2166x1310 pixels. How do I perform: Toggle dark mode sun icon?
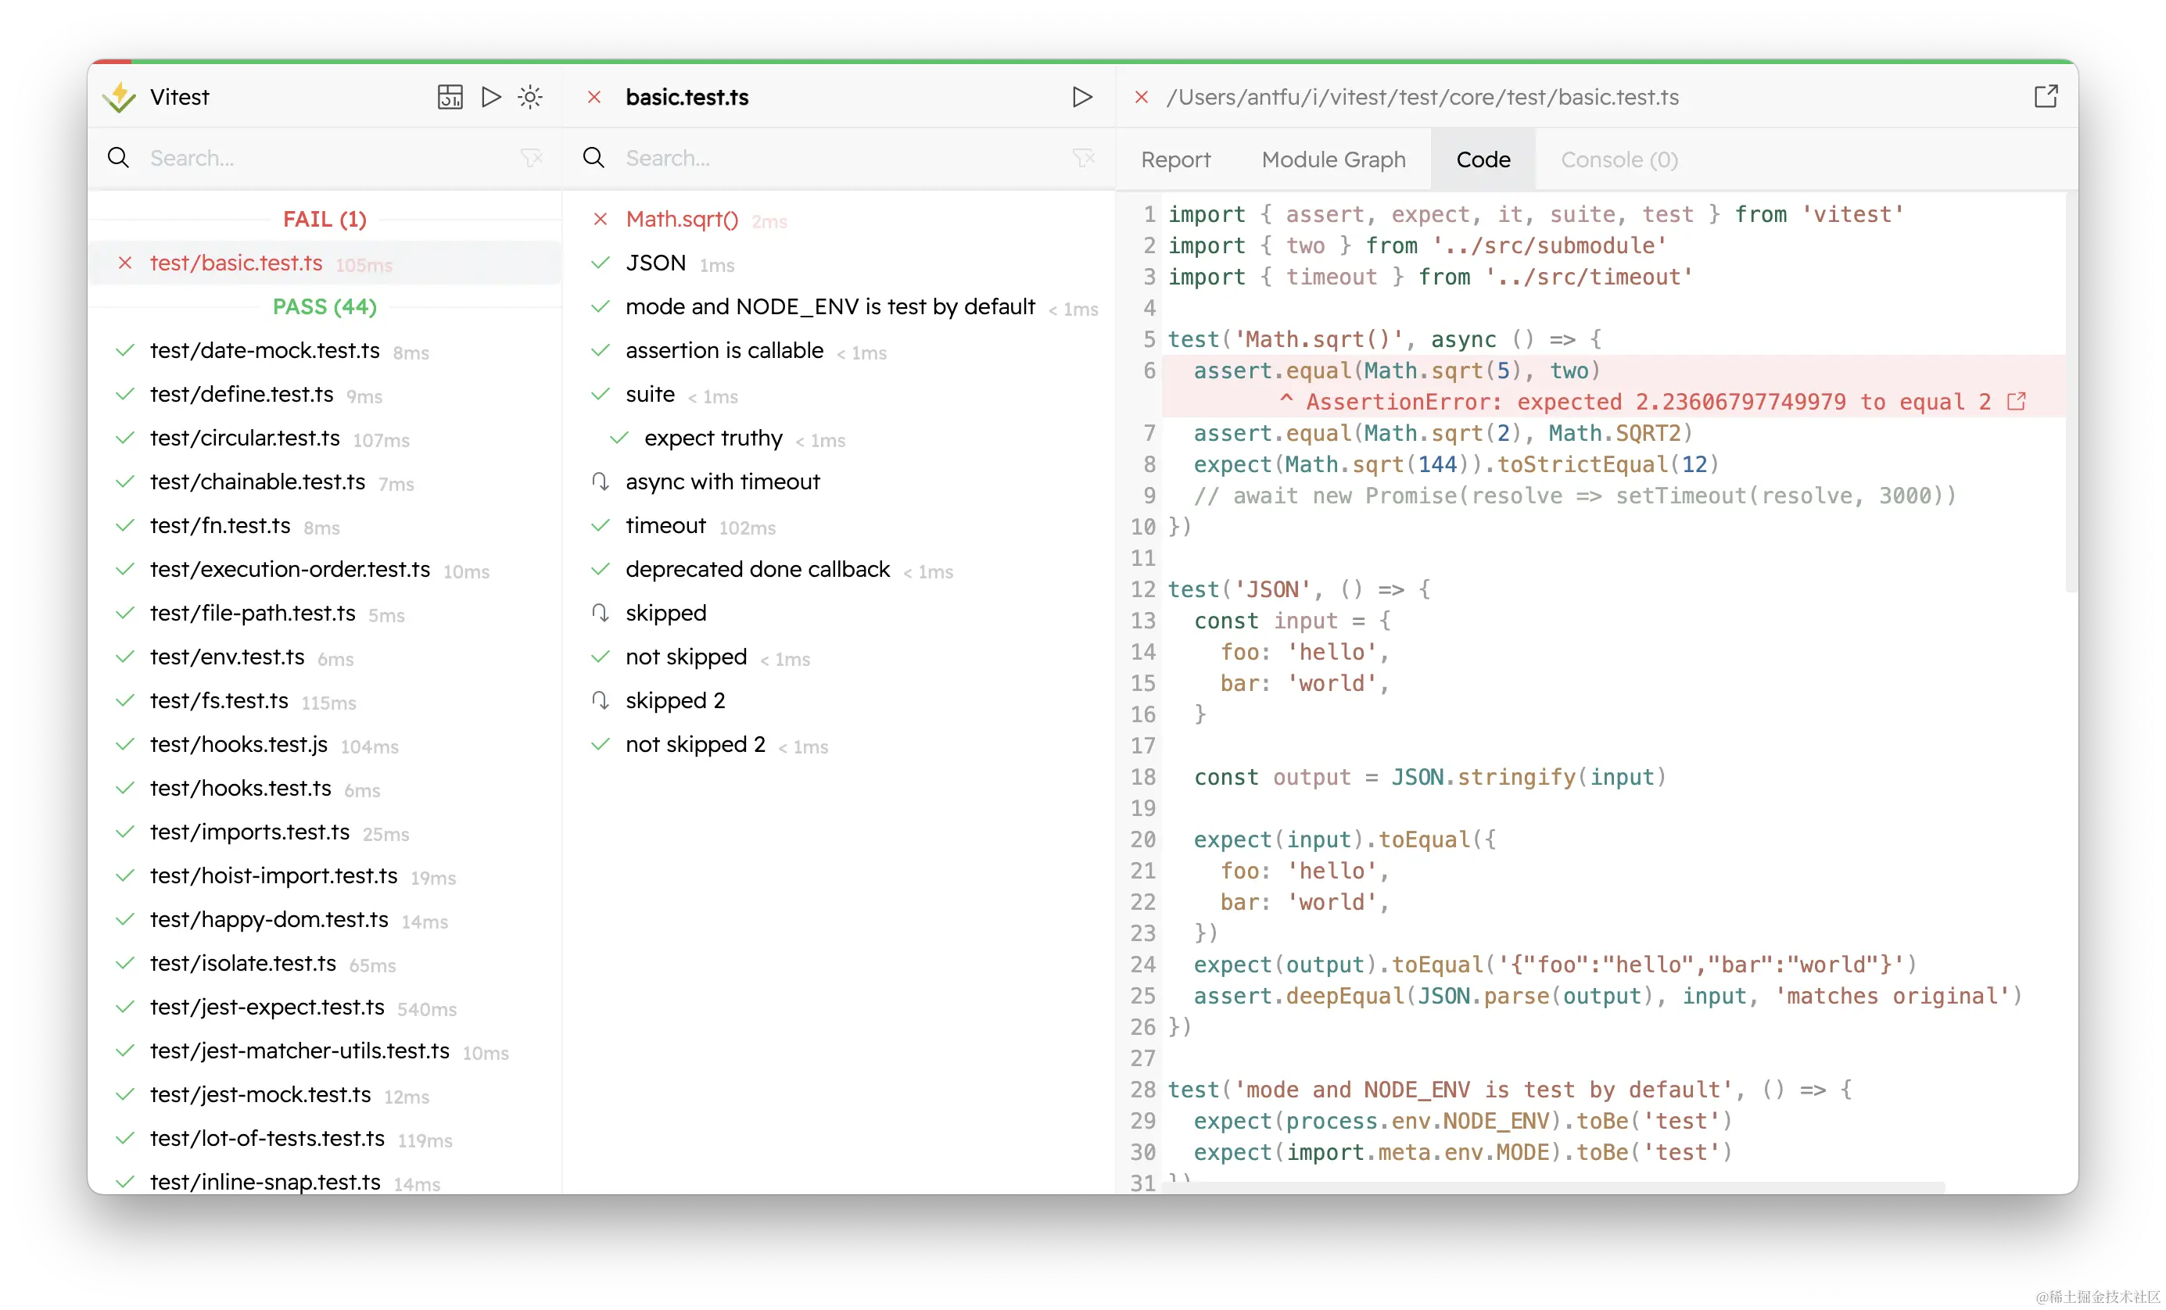click(530, 97)
